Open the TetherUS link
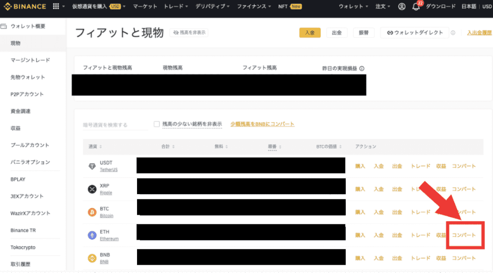The width and height of the screenshot is (493, 273). (x=109, y=170)
